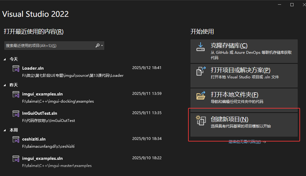
Task: Click the timestamp 2025/9/11 13:35
Action: point(147,113)
